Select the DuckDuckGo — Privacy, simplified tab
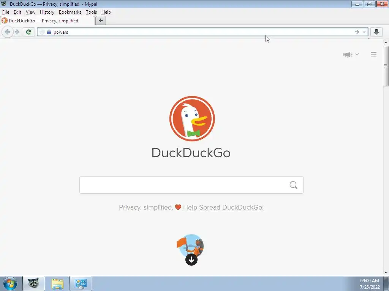This screenshot has height=291, width=389. tap(47, 21)
